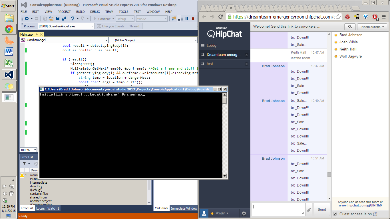
Task: Open the BUILD menu
Action: click(x=80, y=12)
